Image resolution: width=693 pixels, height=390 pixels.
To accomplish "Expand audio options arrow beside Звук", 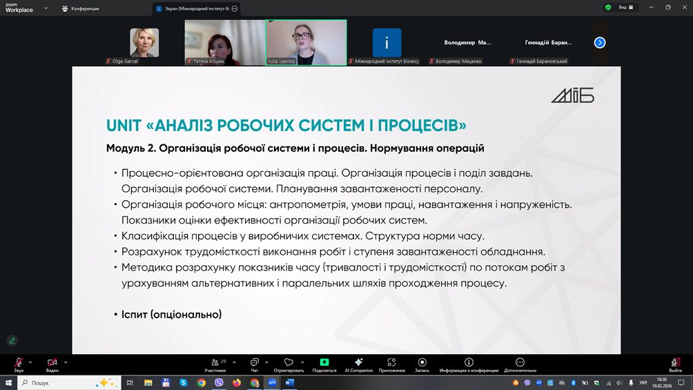I will pyautogui.click(x=30, y=362).
